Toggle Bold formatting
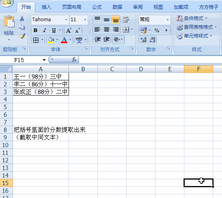The width and height of the screenshot is (222, 198). [x=35, y=30]
